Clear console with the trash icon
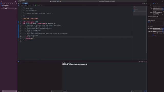This screenshot has width=164, height=92. (x=143, y=91)
